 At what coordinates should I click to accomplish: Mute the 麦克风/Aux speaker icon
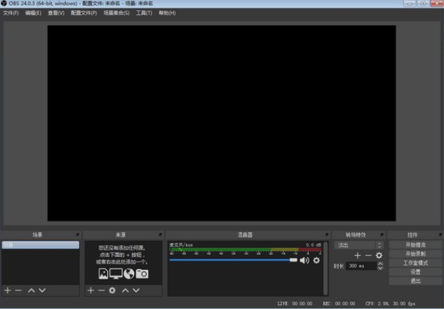coord(304,261)
